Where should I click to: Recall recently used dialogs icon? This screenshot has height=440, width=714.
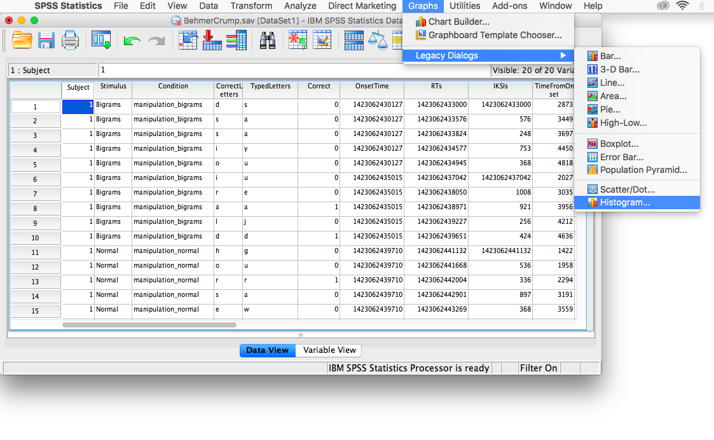coord(100,41)
